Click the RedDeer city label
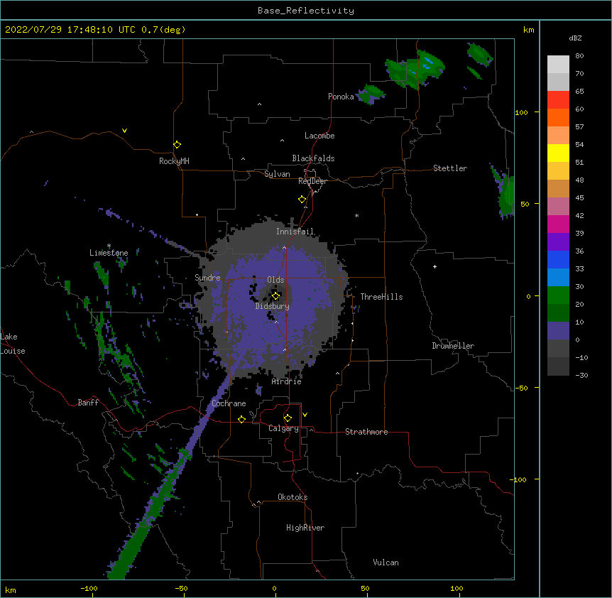This screenshot has width=612, height=598. (312, 181)
